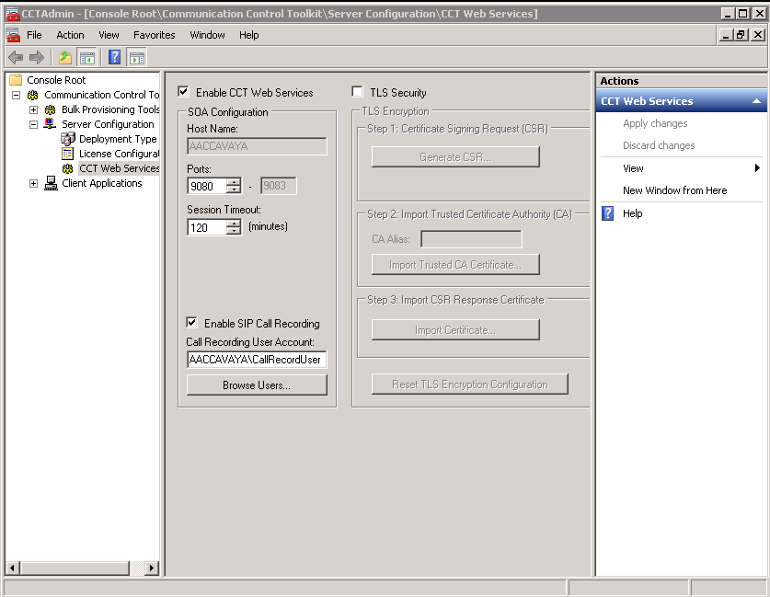Toggle Show/Hide Action Pane icon
The image size is (770, 597).
pyautogui.click(x=136, y=57)
